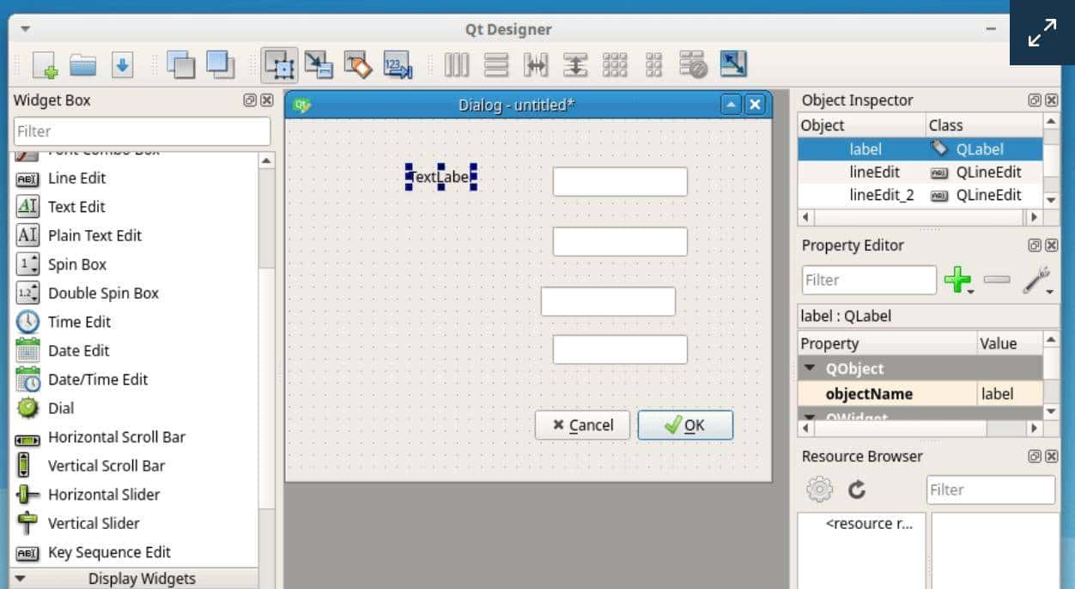Open property editor wrench configuration menu
Viewport: 1075px width, 589px height.
(1038, 280)
